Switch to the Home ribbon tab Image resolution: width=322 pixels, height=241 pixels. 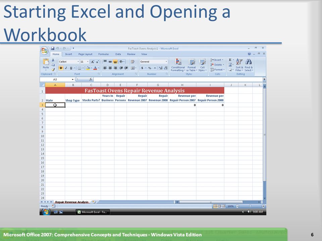click(56, 54)
